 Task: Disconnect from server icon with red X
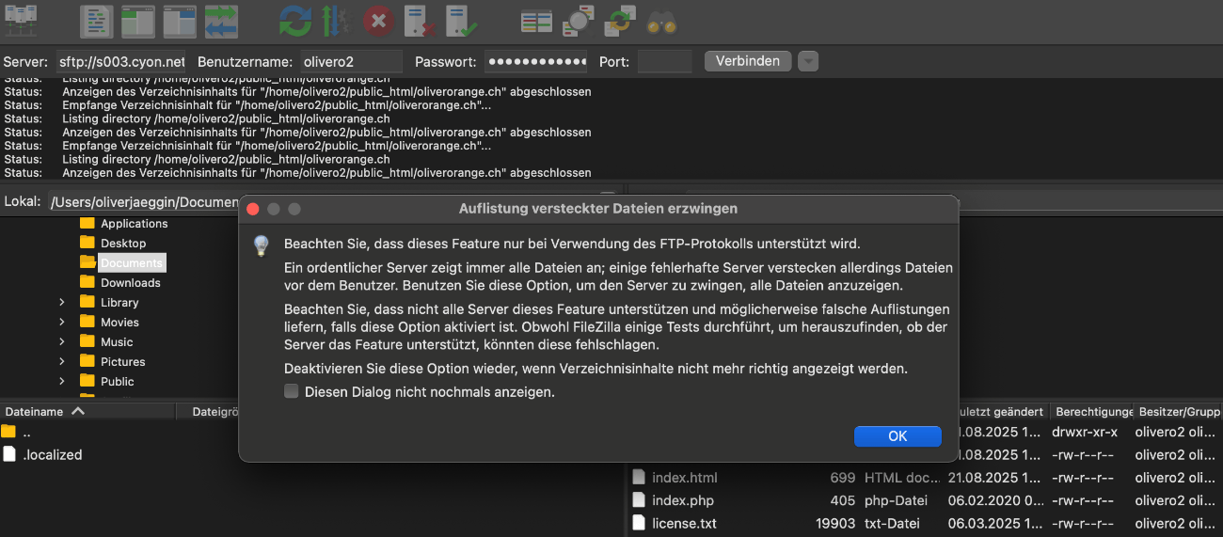coord(420,21)
